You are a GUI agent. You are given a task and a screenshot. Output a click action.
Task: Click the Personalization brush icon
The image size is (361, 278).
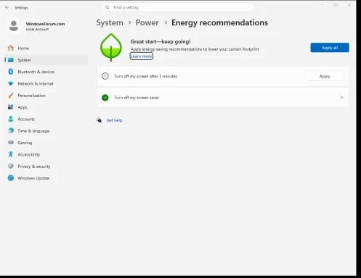click(11, 96)
